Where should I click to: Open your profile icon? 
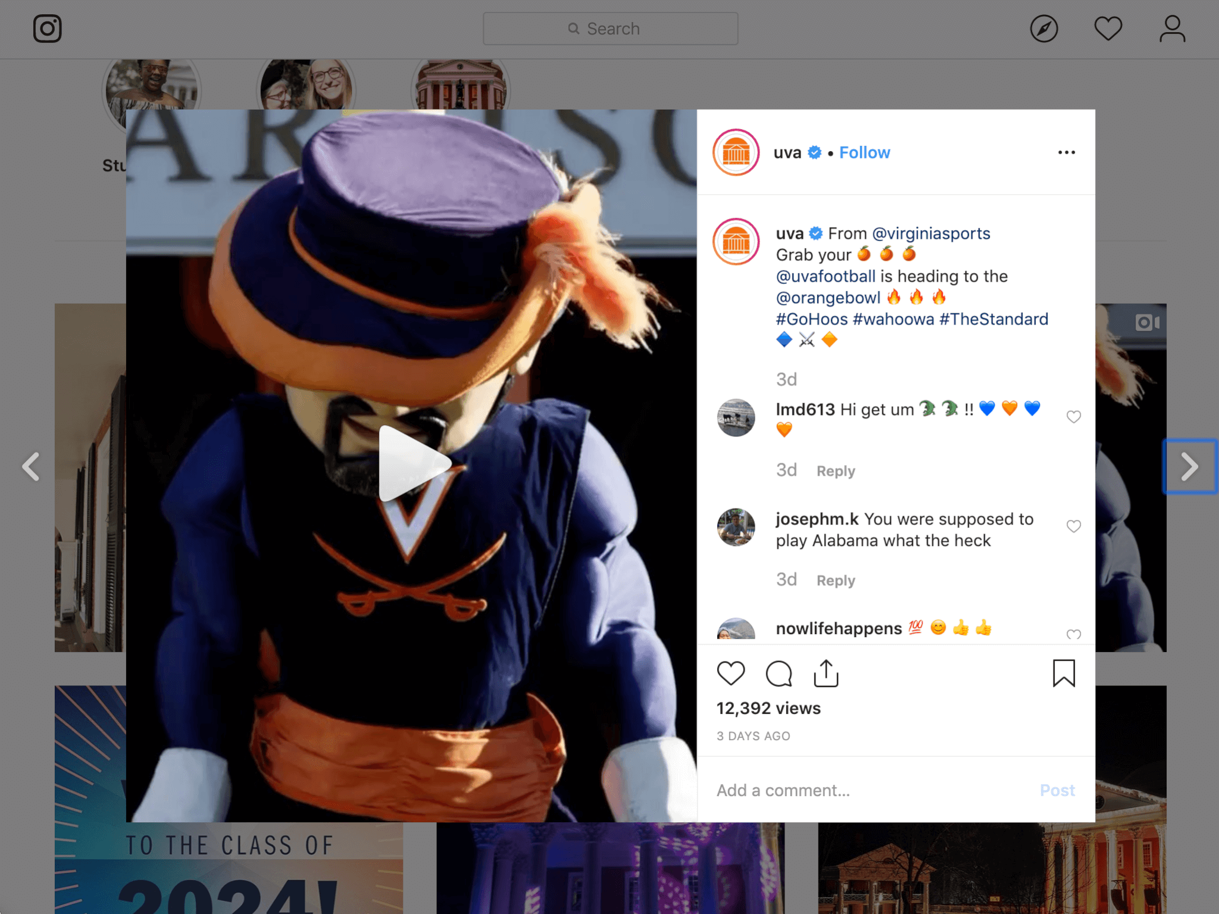1171,28
